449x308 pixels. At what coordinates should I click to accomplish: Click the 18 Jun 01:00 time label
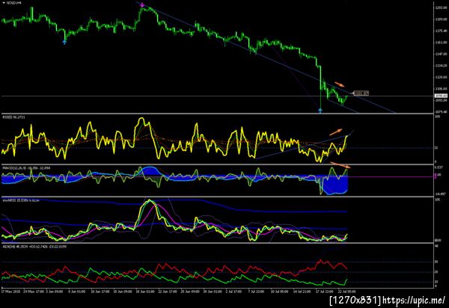pos(145,292)
